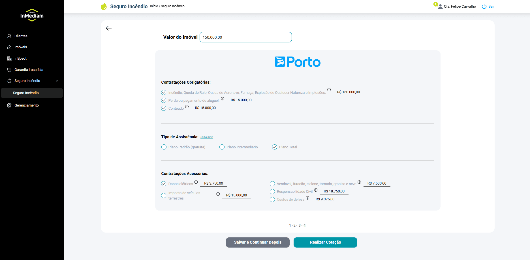530x260 pixels.
Task: Click the notification badge near user avatar
Action: click(436, 4)
